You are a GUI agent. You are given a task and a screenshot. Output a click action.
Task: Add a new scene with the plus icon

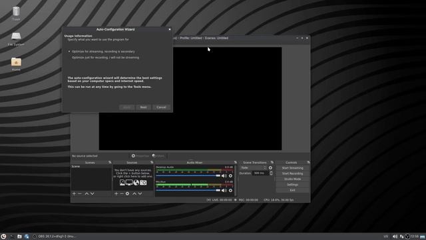74,193
